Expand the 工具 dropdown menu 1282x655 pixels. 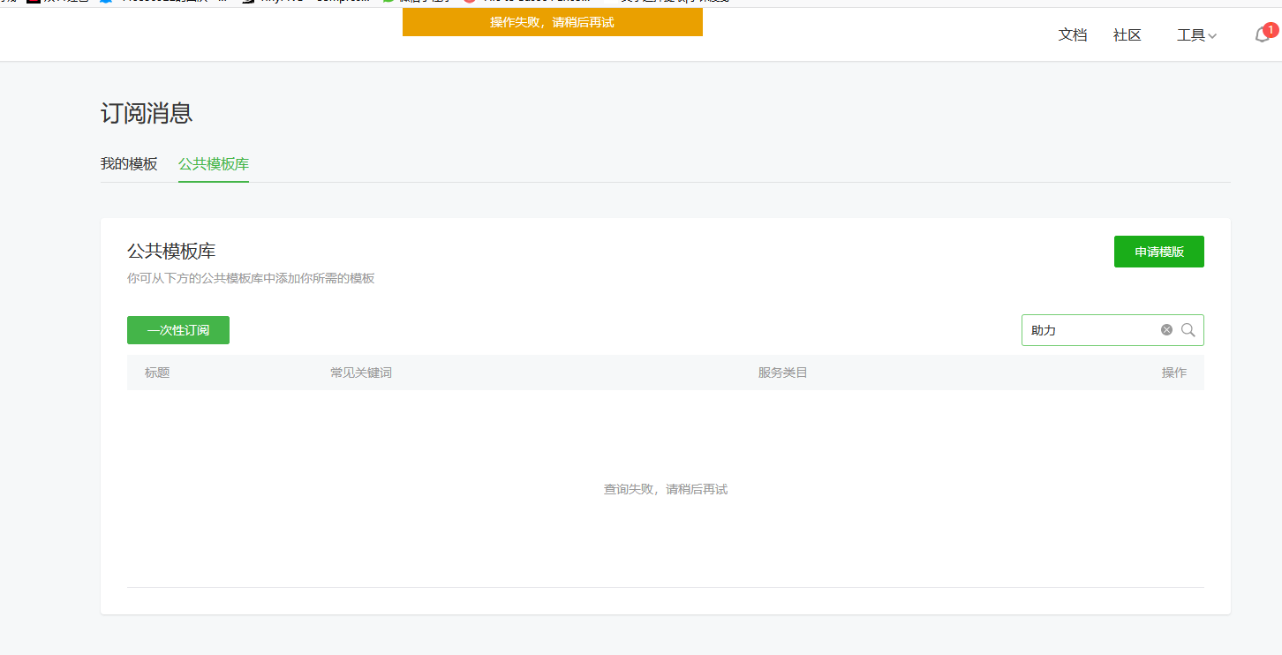click(x=1196, y=35)
